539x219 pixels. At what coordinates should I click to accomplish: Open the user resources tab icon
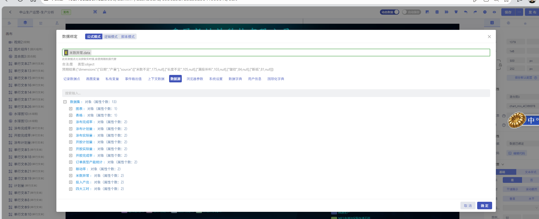click(57, 23)
